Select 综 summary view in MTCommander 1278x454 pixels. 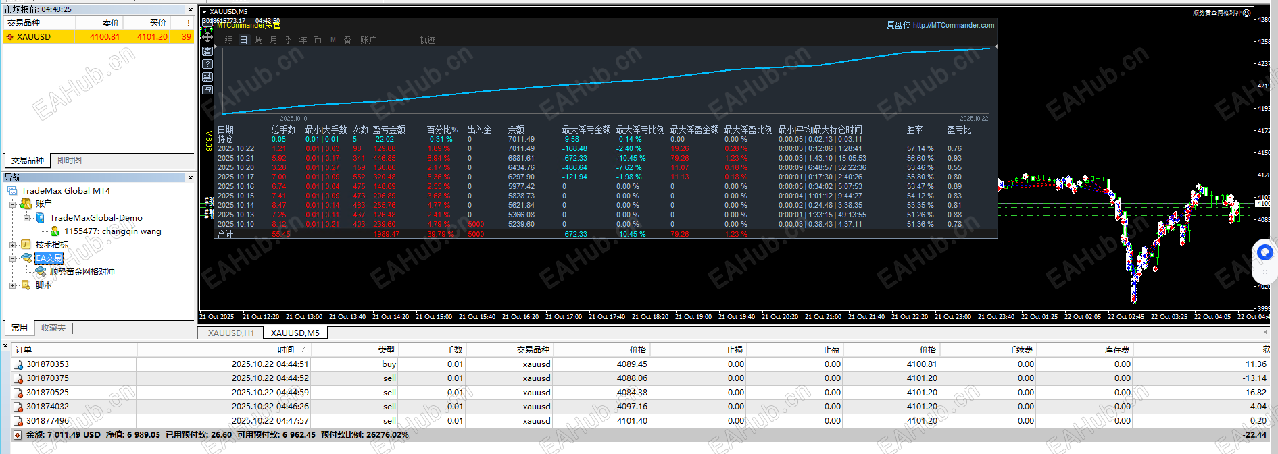229,40
